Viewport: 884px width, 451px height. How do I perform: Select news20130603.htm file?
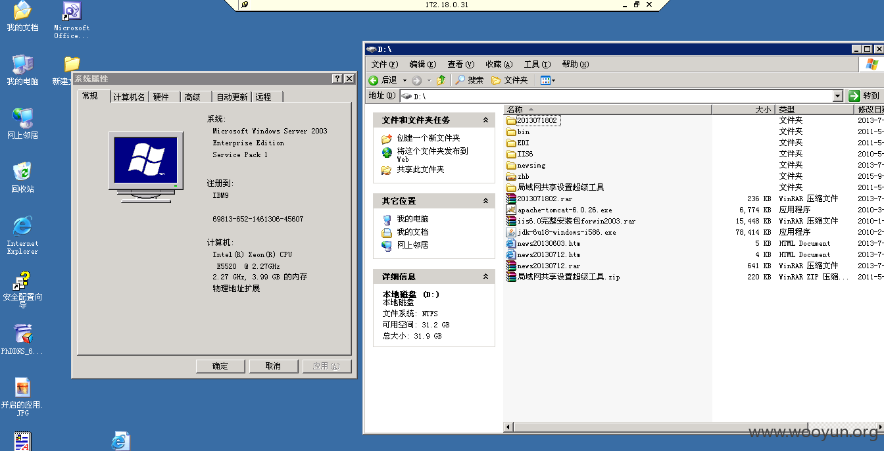(543, 243)
